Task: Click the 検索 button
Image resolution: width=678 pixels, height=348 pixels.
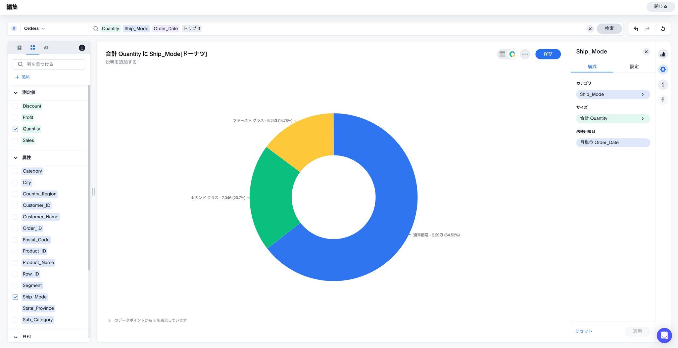Action: point(609,29)
